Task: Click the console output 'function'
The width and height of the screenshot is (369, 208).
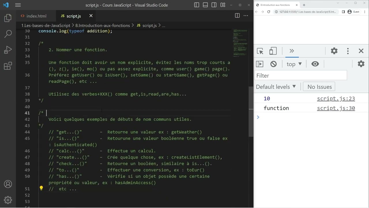Action: tap(276, 108)
